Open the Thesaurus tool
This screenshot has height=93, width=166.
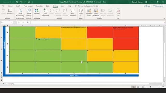[10, 12]
